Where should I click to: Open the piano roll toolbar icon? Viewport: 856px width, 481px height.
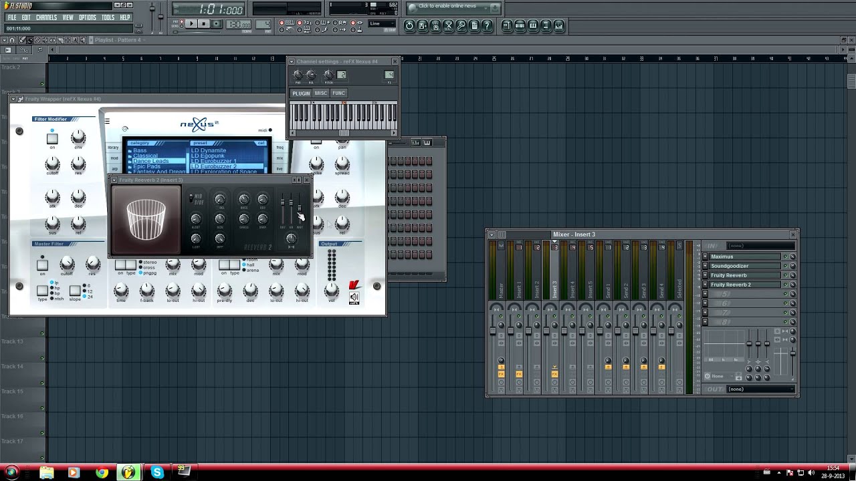click(x=533, y=25)
